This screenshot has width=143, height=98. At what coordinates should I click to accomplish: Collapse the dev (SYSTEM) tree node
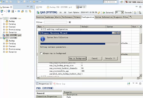point(1,18)
